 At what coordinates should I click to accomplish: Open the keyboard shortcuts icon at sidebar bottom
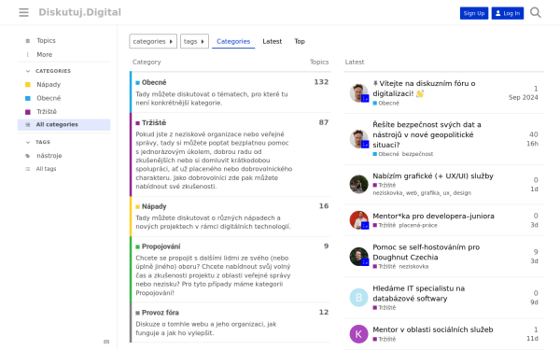[106, 342]
